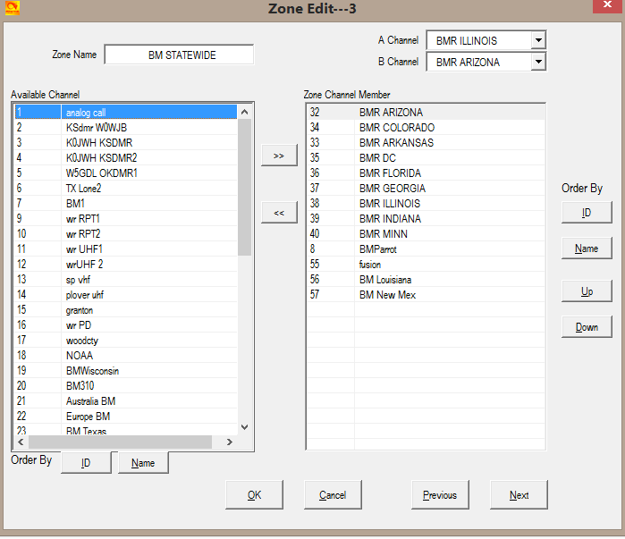Click the add channel '>>' button
The width and height of the screenshot is (625, 539).
pyautogui.click(x=278, y=156)
